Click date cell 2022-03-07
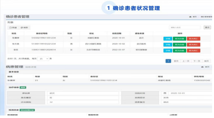214x118 pixels. (x=118, y=50)
